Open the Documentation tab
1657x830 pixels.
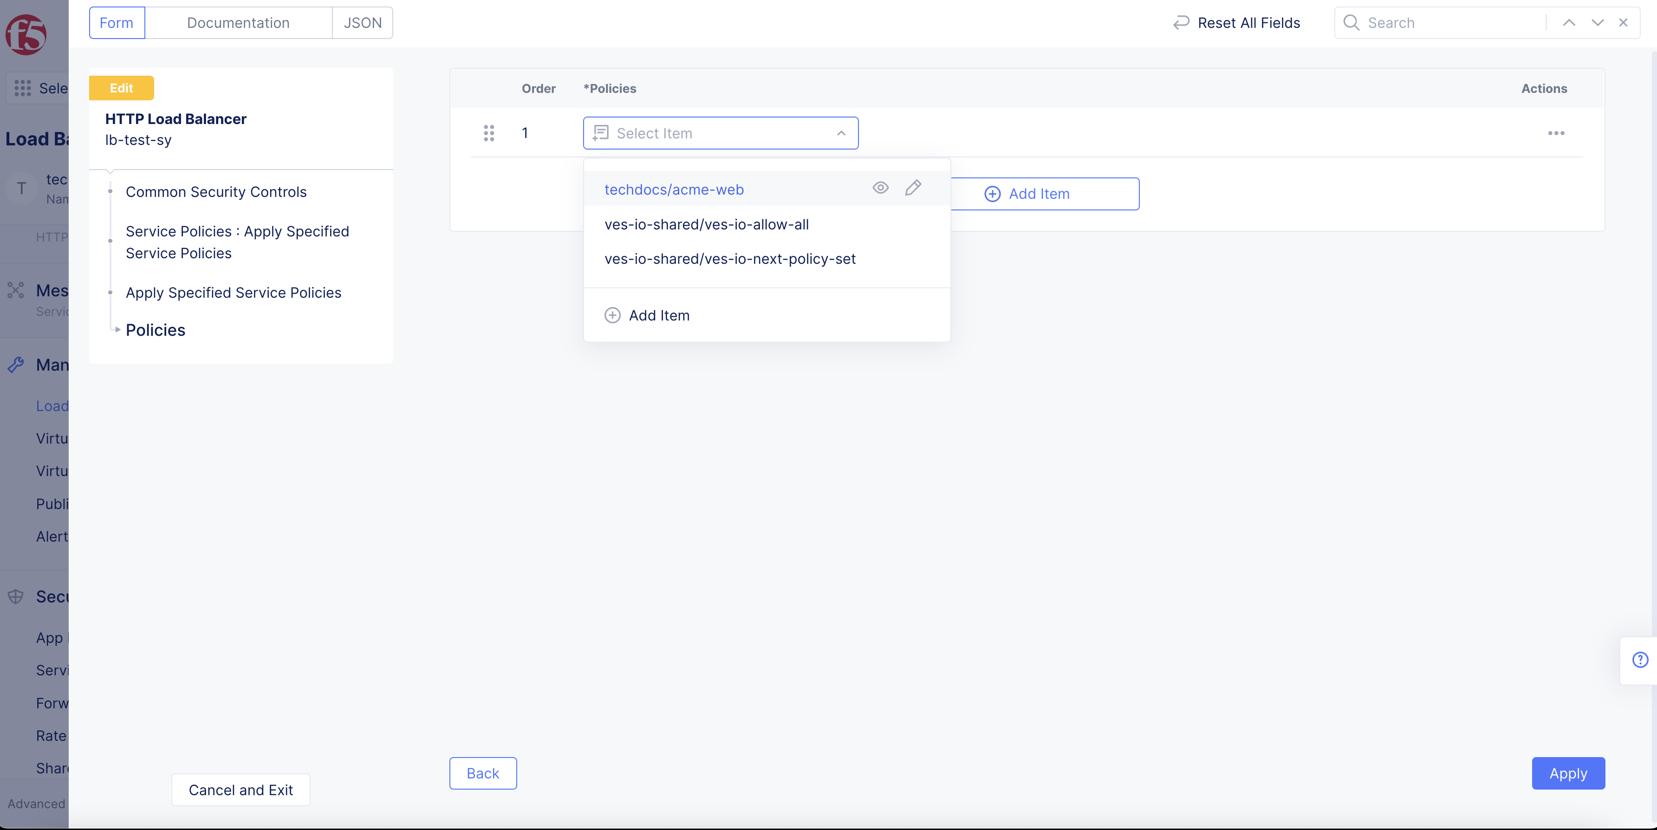click(238, 22)
